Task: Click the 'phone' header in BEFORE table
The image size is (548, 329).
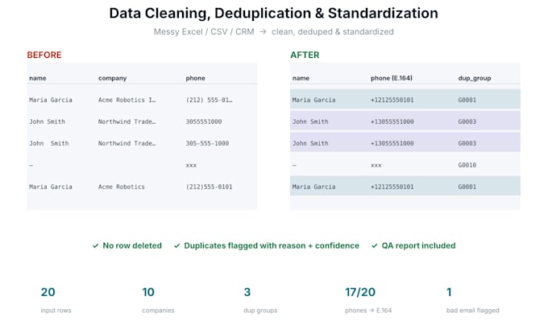Action: (195, 78)
